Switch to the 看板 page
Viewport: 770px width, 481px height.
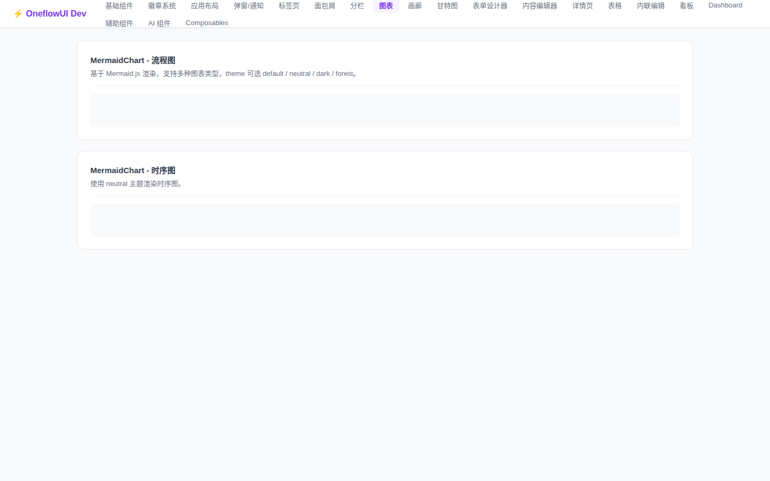687,6
